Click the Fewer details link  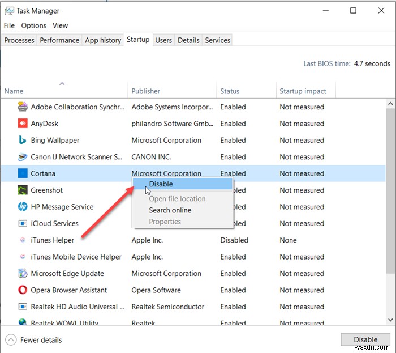click(x=41, y=340)
